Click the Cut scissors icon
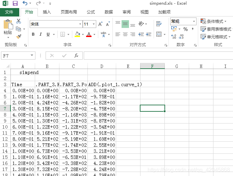 click(19, 21)
